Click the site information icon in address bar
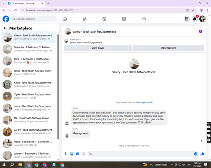This screenshot has width=211, height=168. coord(22,10)
